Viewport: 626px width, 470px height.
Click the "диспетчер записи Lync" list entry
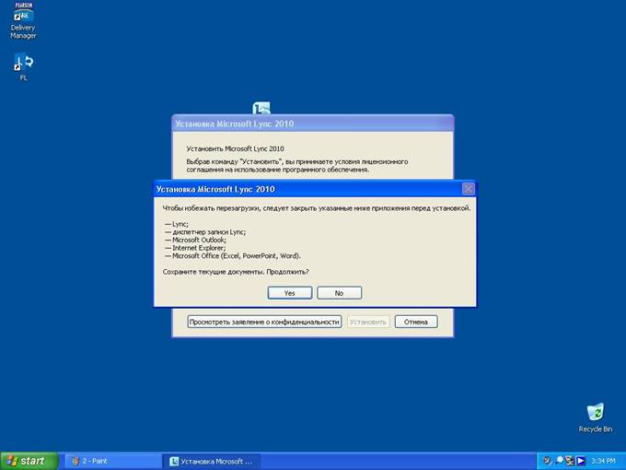(205, 232)
